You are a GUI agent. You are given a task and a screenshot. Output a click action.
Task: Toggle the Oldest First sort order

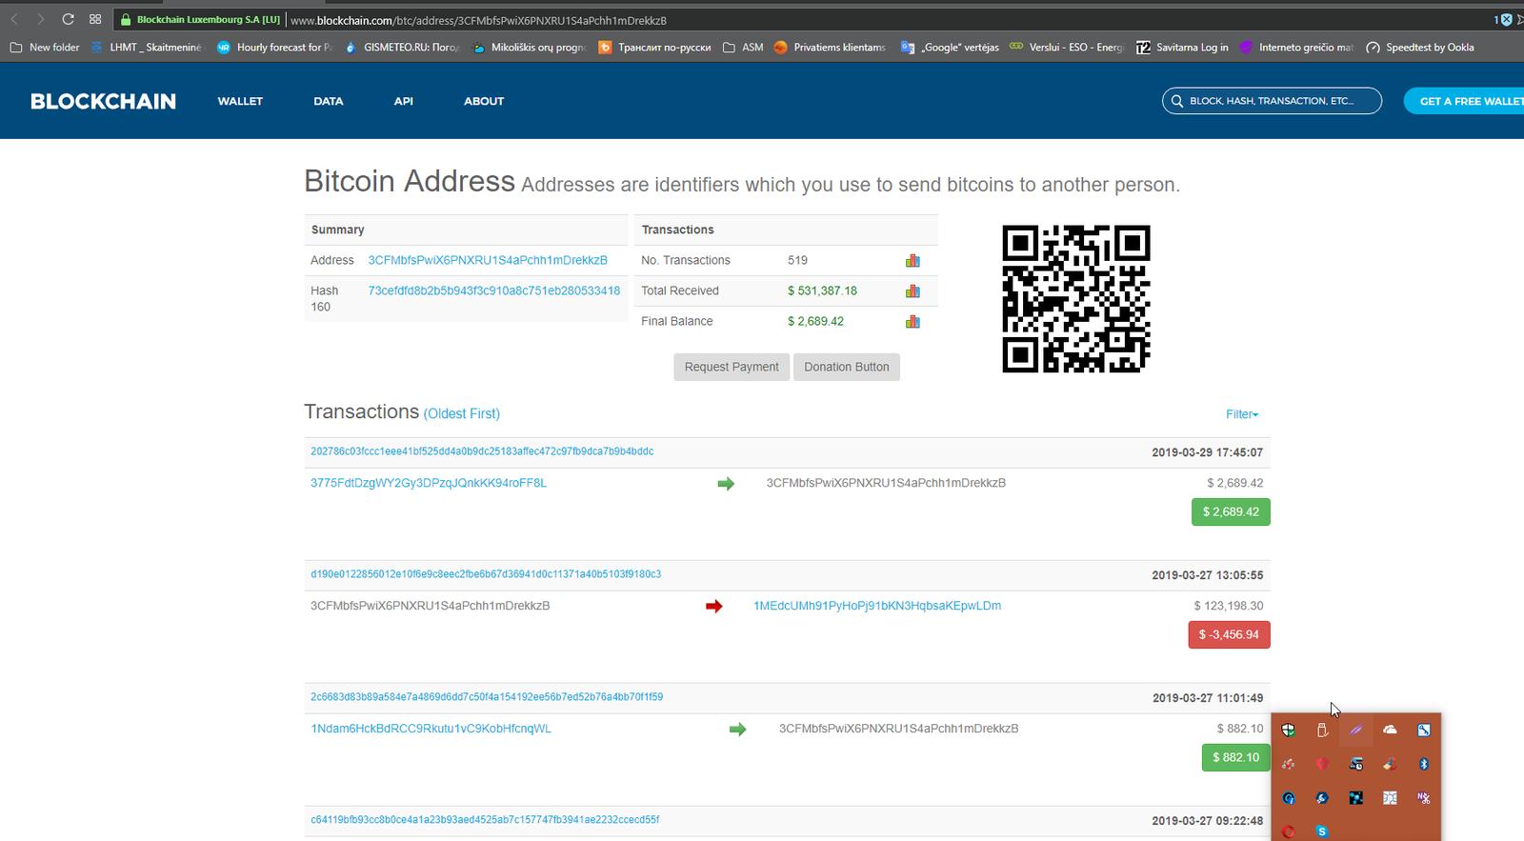coord(462,413)
